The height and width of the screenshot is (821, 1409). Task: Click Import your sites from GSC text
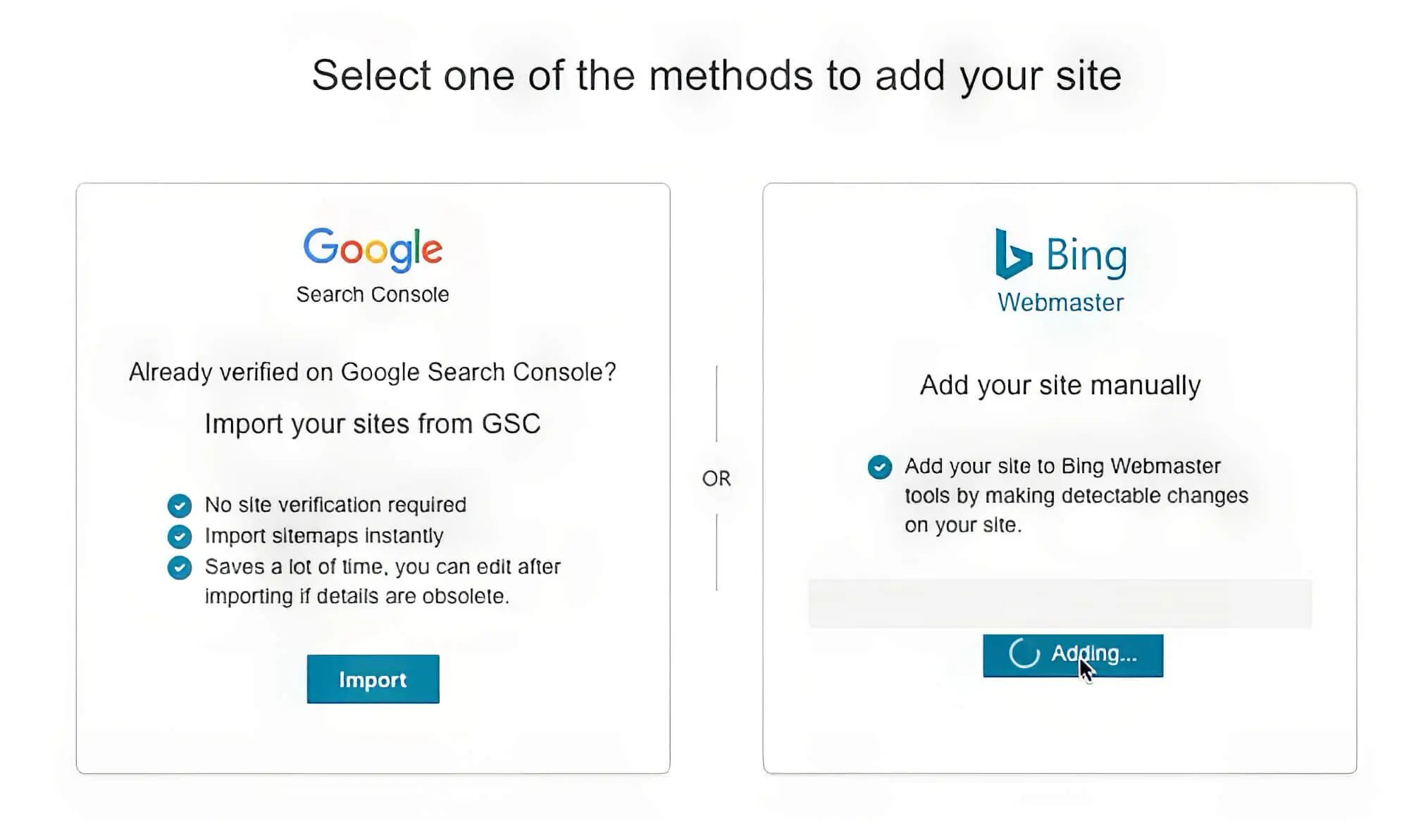pos(373,424)
